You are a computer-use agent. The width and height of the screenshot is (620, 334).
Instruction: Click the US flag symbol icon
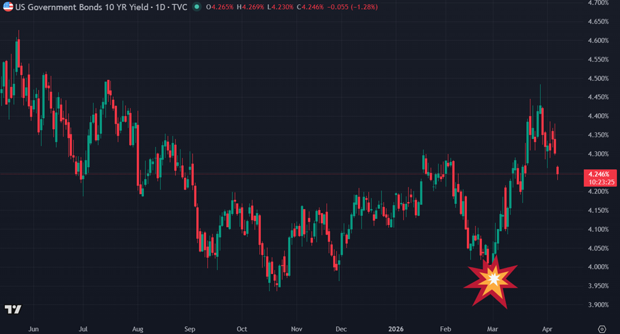(x=8, y=8)
